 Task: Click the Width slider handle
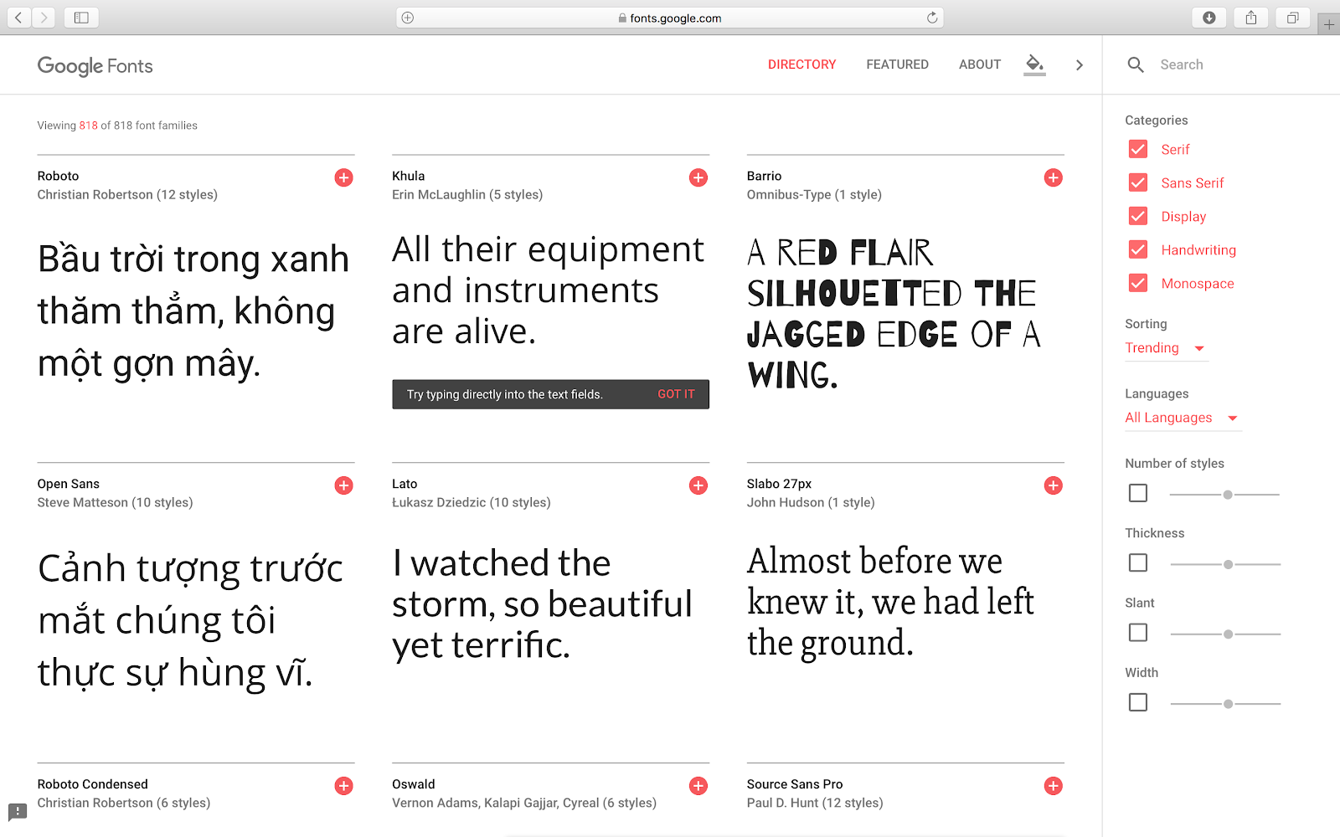[1228, 704]
